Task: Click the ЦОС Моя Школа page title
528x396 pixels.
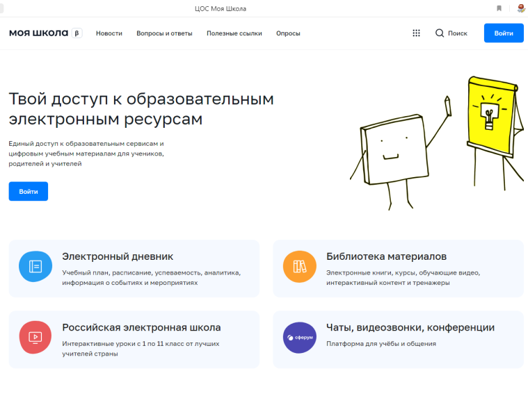Action: coord(221,9)
